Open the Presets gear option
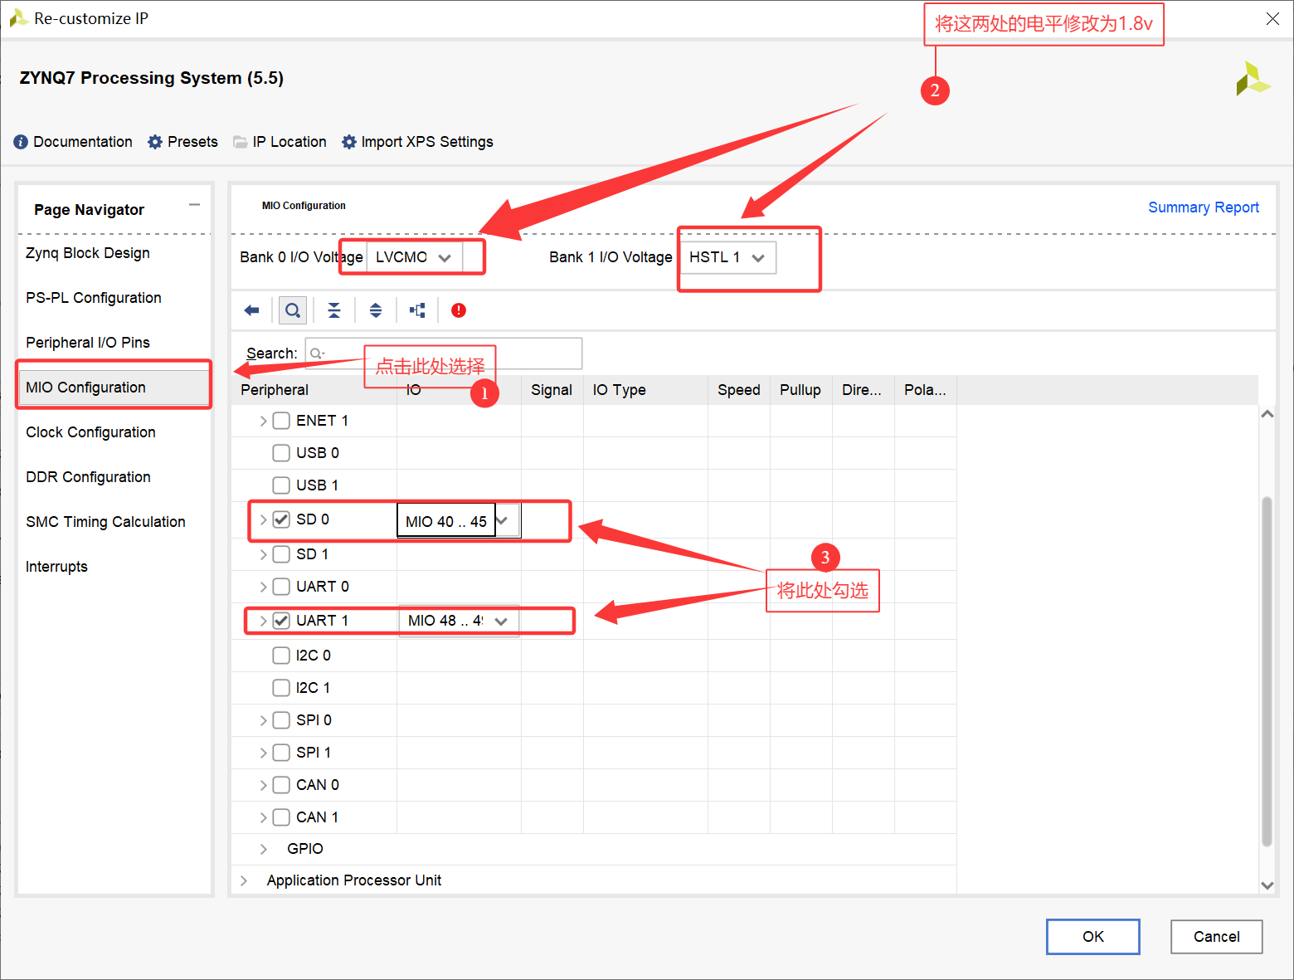The height and width of the screenshot is (980, 1294). (x=182, y=142)
